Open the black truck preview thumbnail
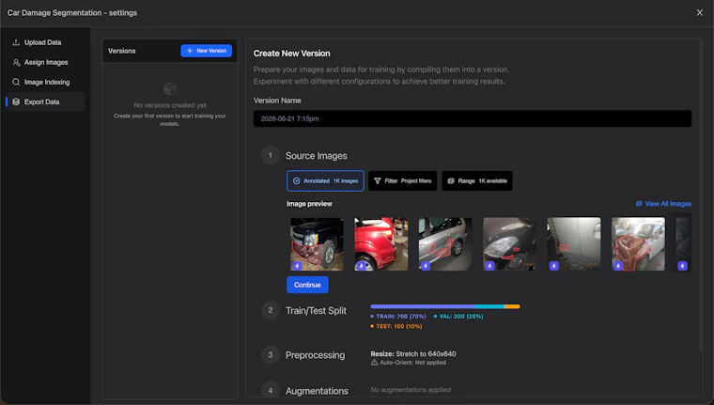The height and width of the screenshot is (405, 714). [317, 244]
